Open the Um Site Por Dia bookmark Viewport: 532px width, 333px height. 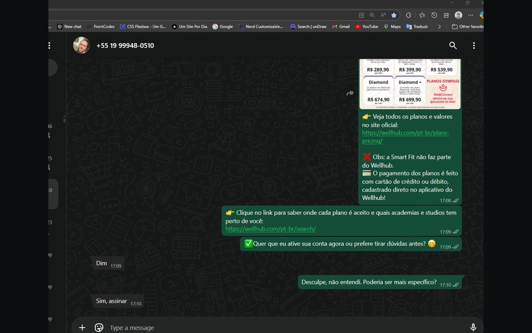point(189,27)
